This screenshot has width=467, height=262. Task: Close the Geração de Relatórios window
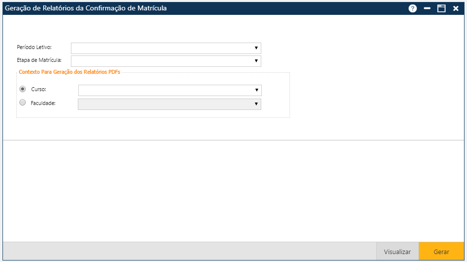[x=456, y=8]
